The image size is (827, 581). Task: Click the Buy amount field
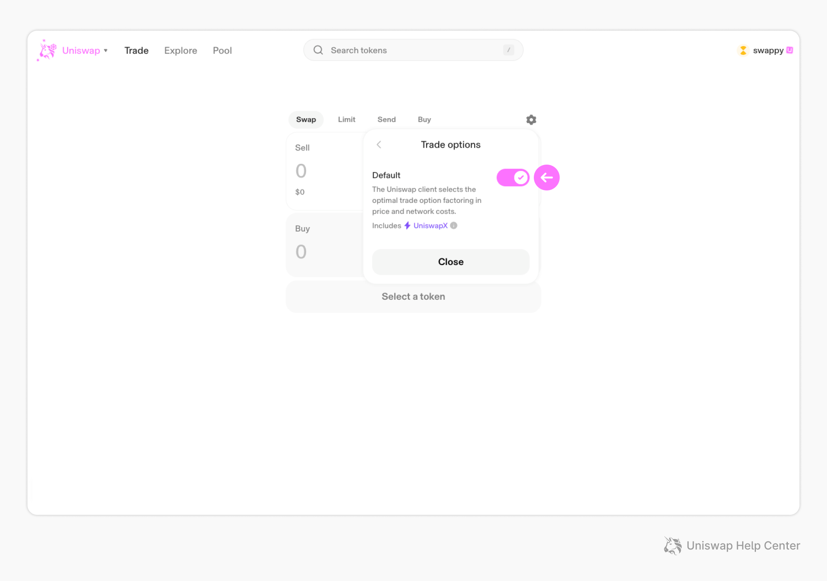pyautogui.click(x=301, y=252)
